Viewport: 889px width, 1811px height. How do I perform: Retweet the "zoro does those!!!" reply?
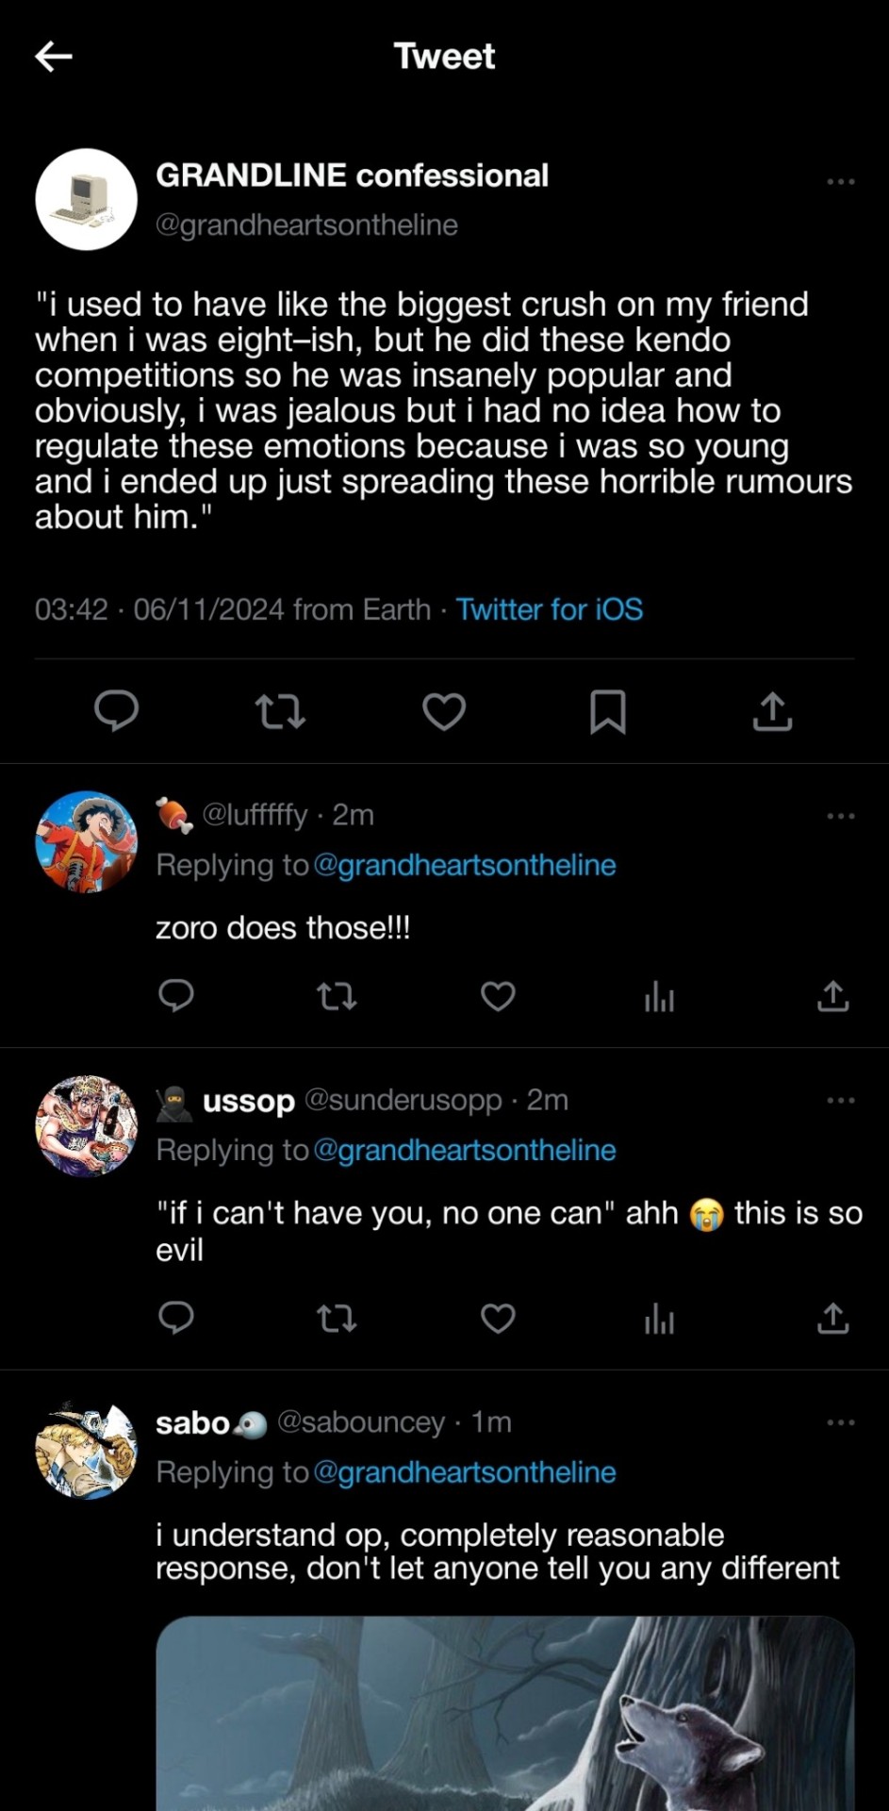(337, 996)
